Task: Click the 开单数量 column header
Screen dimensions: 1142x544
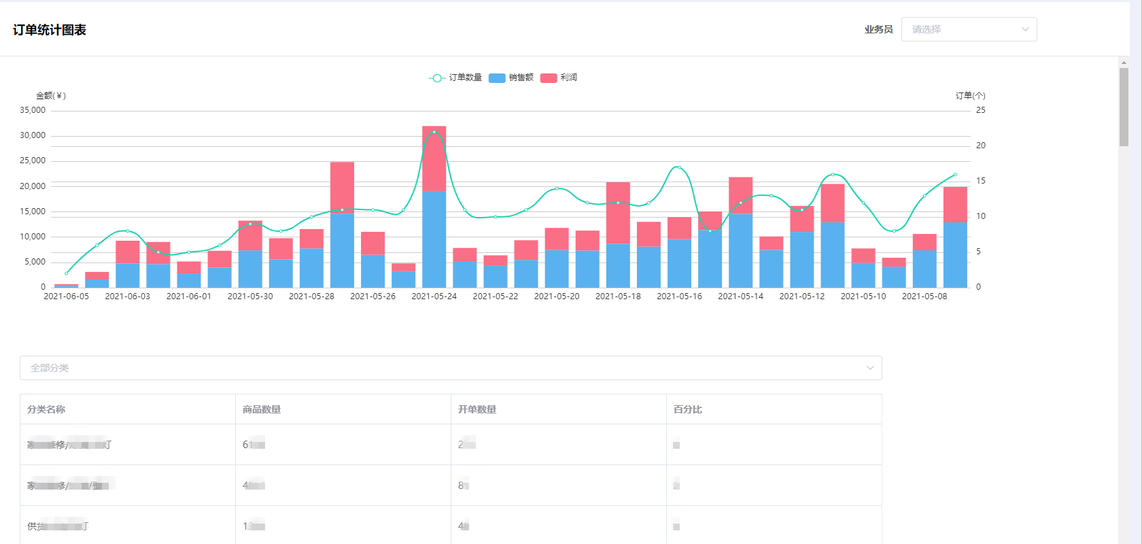Action: click(477, 409)
